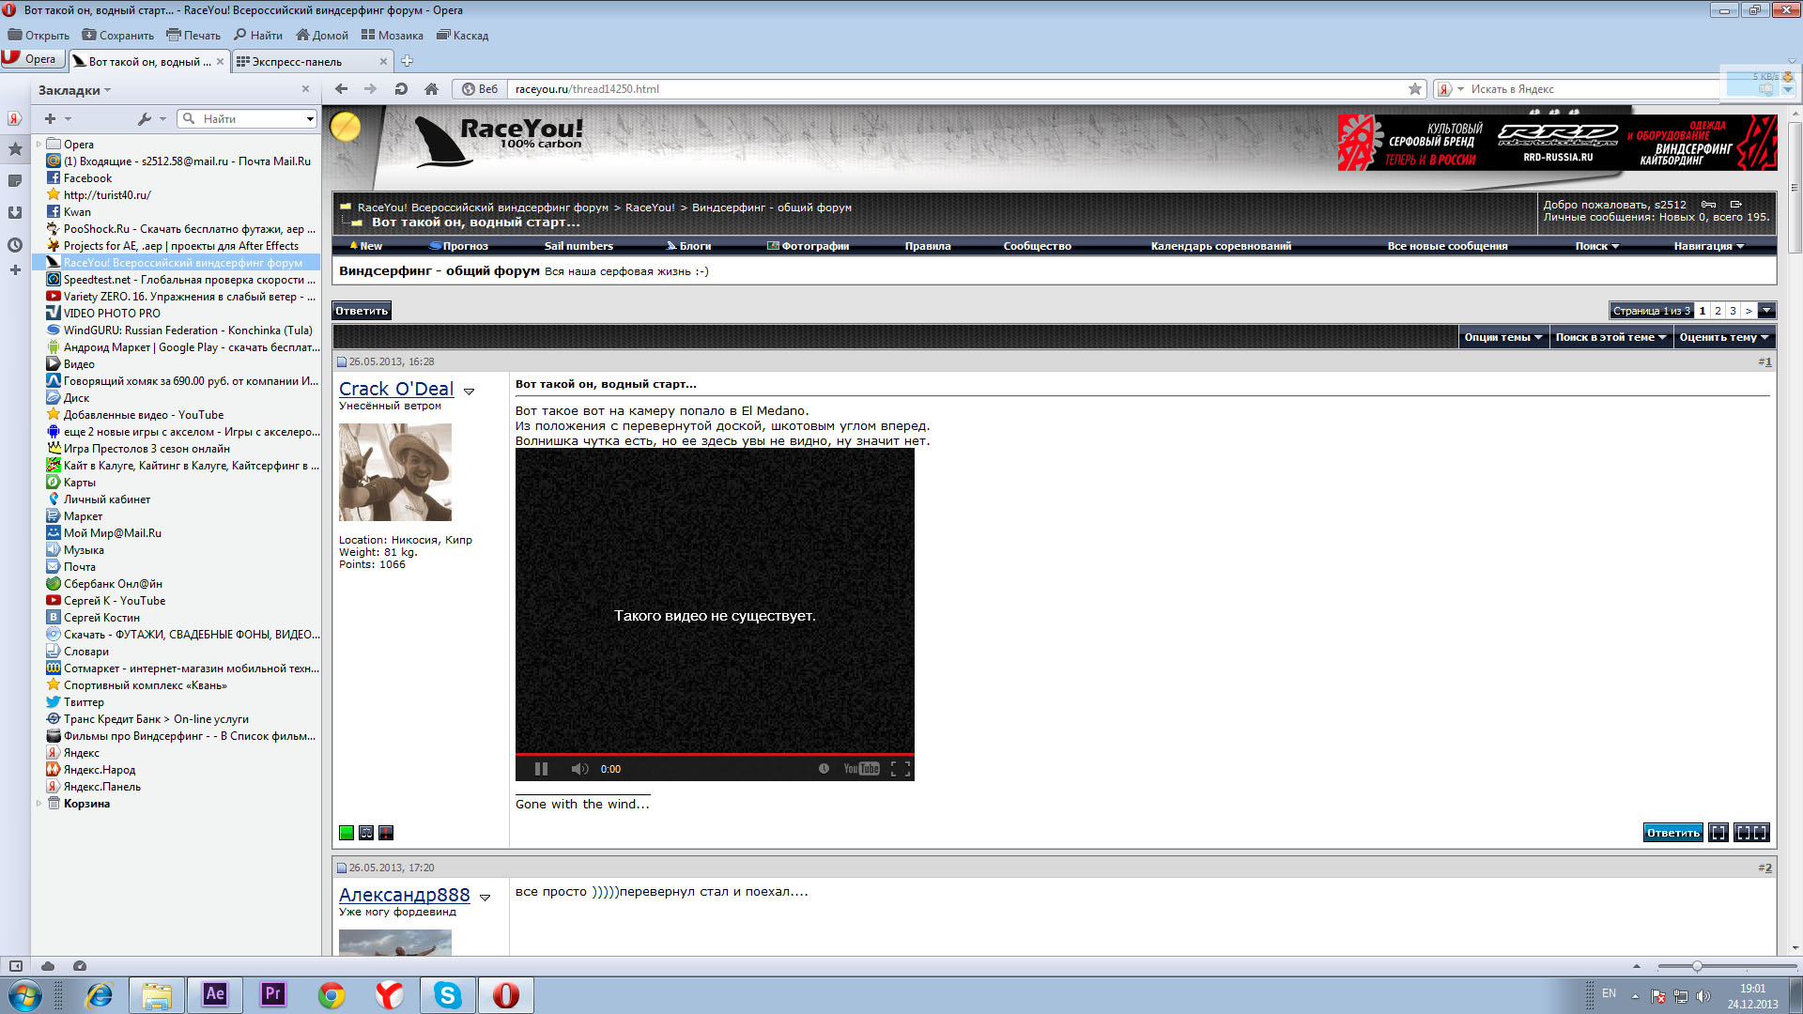The width and height of the screenshot is (1803, 1014).
Task: Open the Опции темы dropdown
Action: [x=1503, y=338]
